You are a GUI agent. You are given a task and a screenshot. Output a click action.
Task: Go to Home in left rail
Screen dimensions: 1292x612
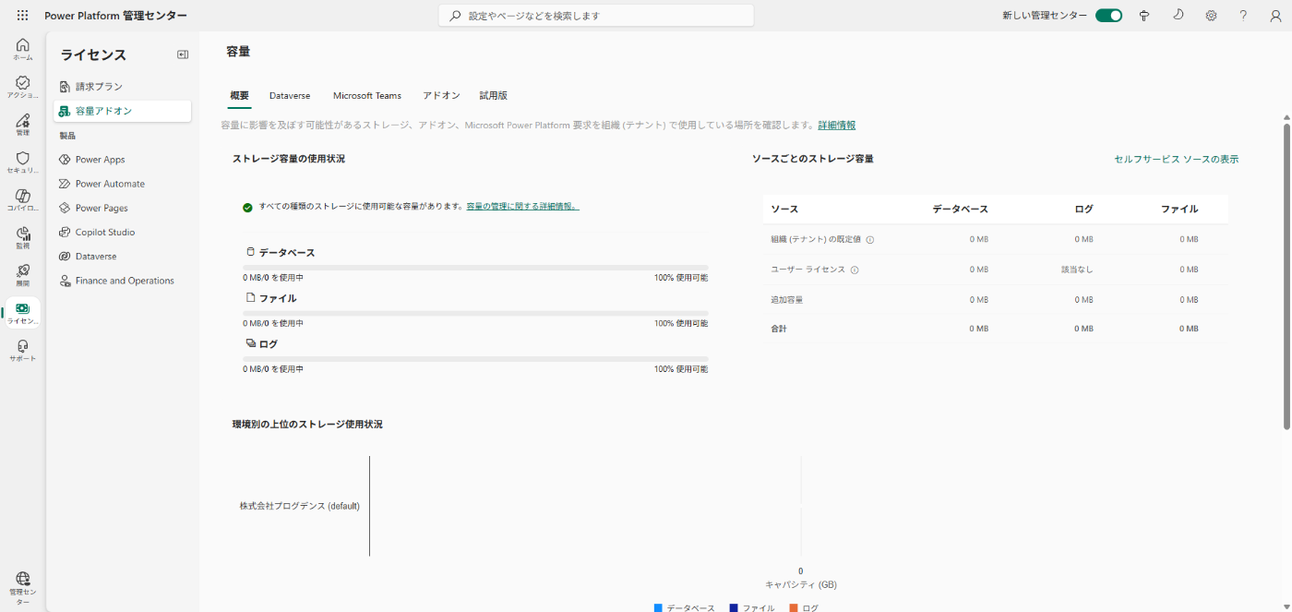coord(23,49)
